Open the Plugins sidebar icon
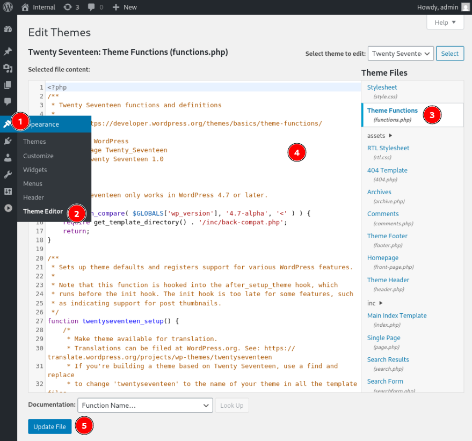The height and width of the screenshot is (441, 472). click(8, 141)
